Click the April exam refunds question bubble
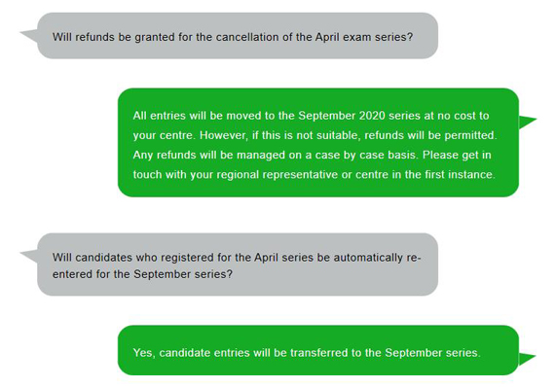The width and height of the screenshot is (555, 387). tap(238, 36)
